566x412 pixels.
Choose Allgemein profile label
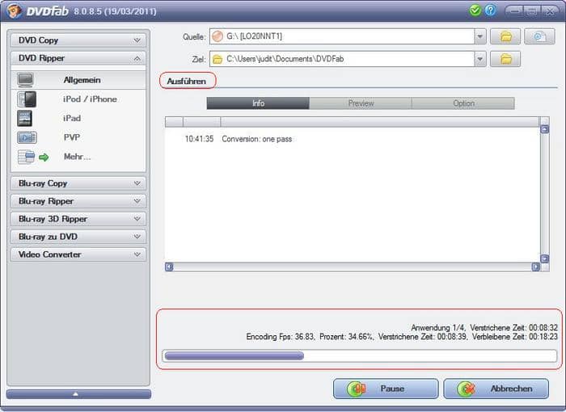point(82,80)
